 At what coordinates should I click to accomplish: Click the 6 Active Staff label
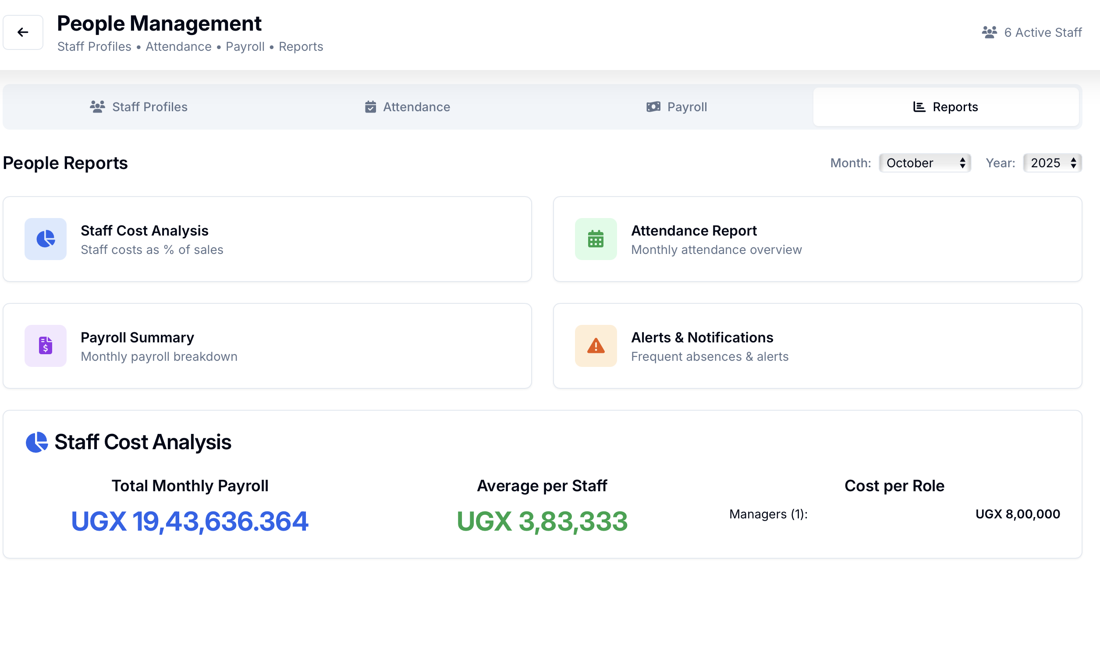click(x=1043, y=32)
